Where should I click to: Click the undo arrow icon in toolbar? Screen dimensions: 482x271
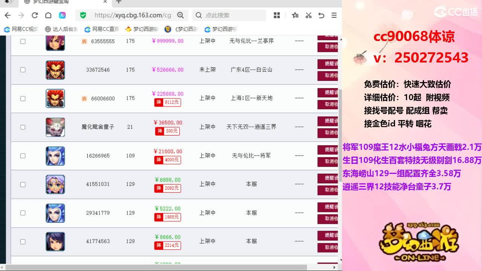pyautogui.click(x=321, y=15)
